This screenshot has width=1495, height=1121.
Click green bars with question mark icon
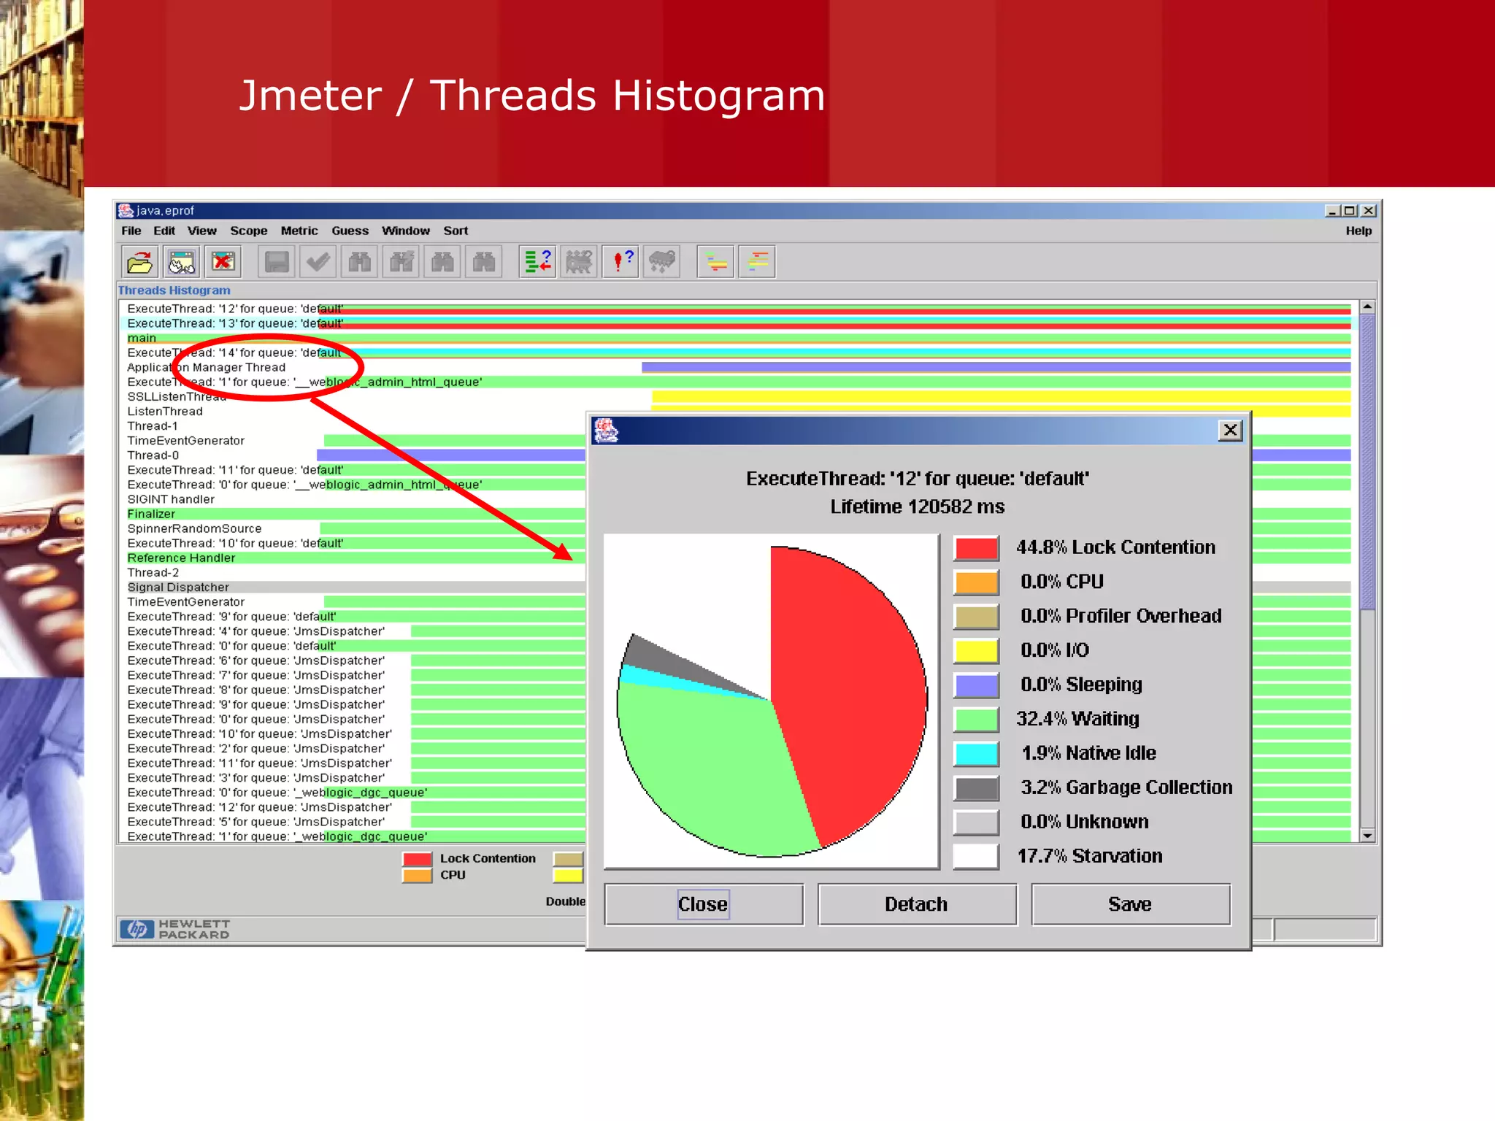click(x=538, y=261)
